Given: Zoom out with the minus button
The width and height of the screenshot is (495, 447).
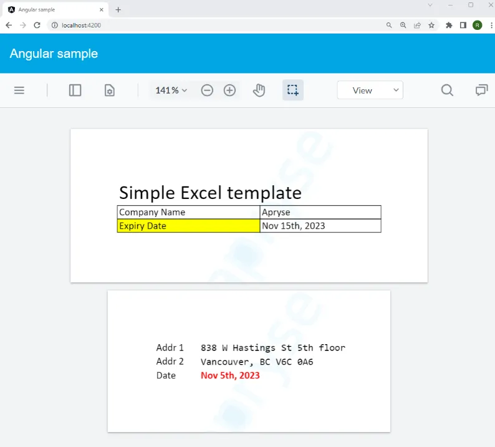Looking at the screenshot, I should [207, 90].
